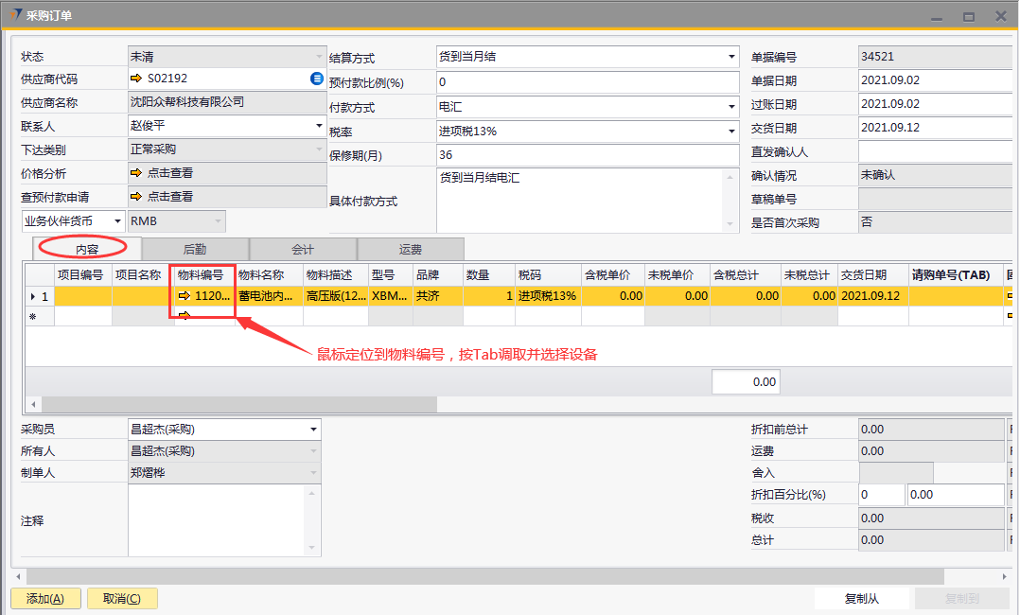Open the 采购员 昌超杰(采购) dropdown

point(313,430)
